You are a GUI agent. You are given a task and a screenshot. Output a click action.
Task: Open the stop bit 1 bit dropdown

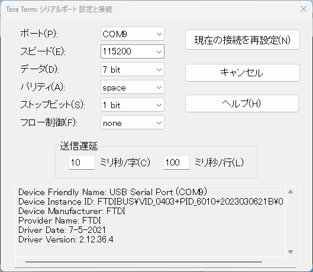(133, 105)
